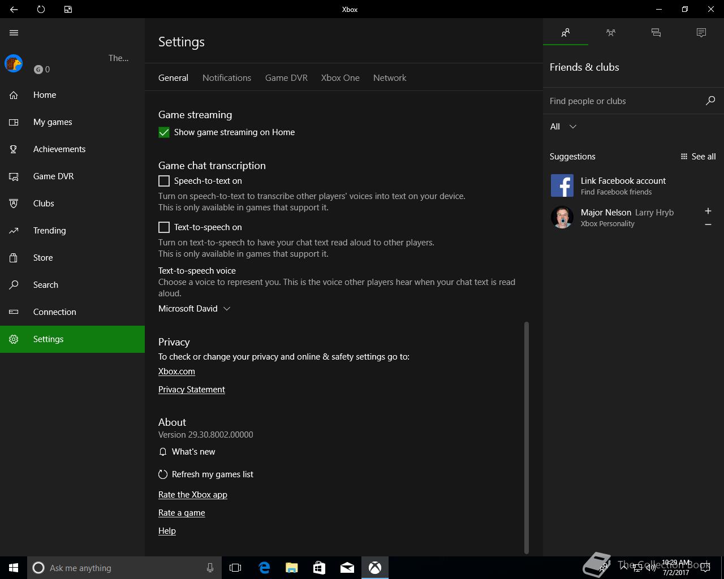Select Settings in sidebar
Image resolution: width=724 pixels, height=579 pixels.
72,339
